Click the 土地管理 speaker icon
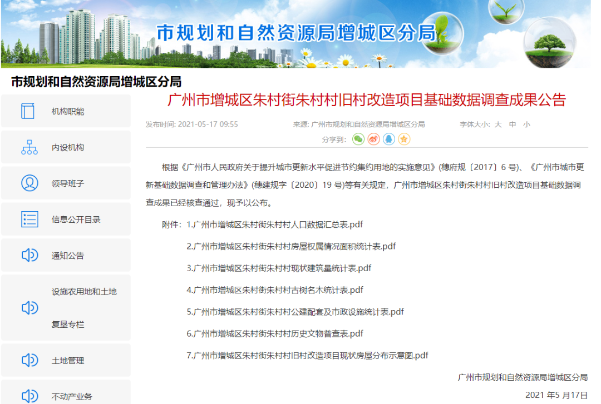Screen dimensions: 601x404 click(29, 360)
